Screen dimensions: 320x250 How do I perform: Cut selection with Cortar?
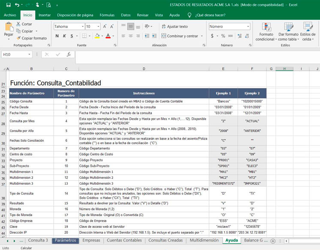point(24,24)
